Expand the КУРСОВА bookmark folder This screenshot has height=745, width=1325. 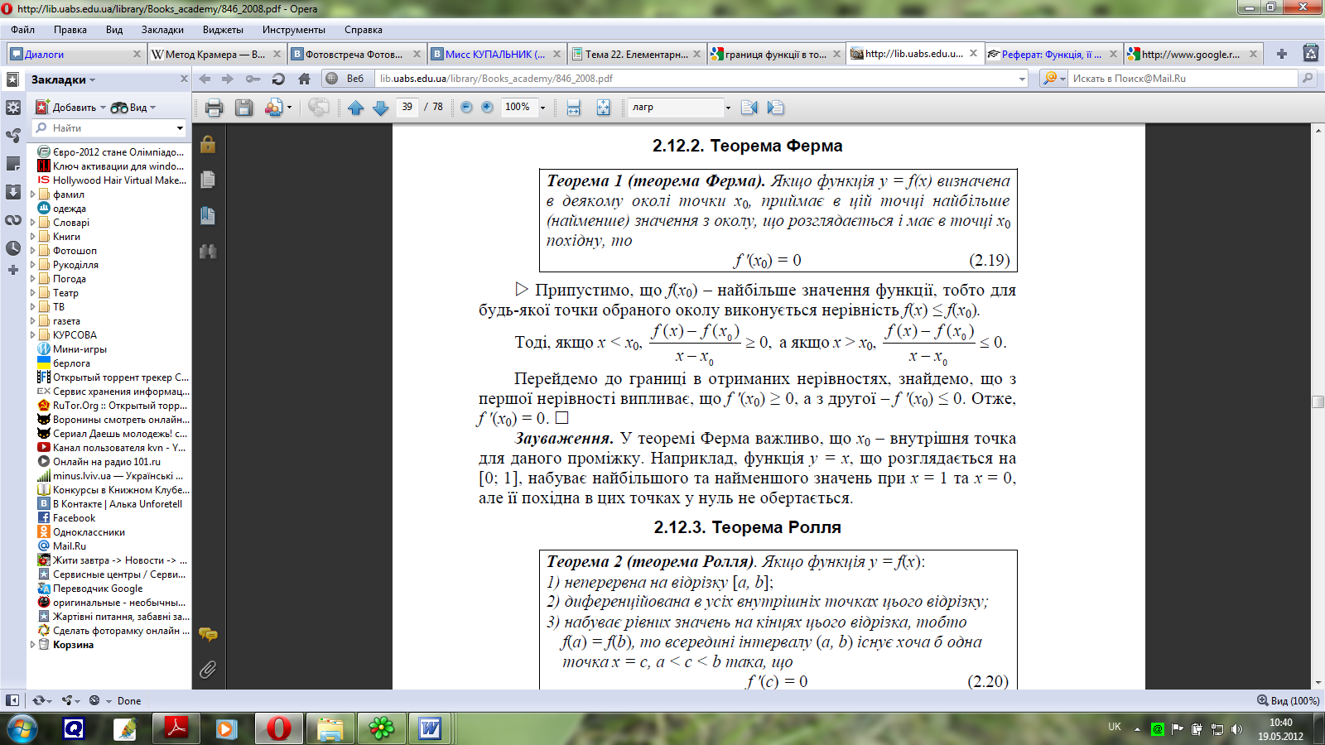pyautogui.click(x=33, y=335)
